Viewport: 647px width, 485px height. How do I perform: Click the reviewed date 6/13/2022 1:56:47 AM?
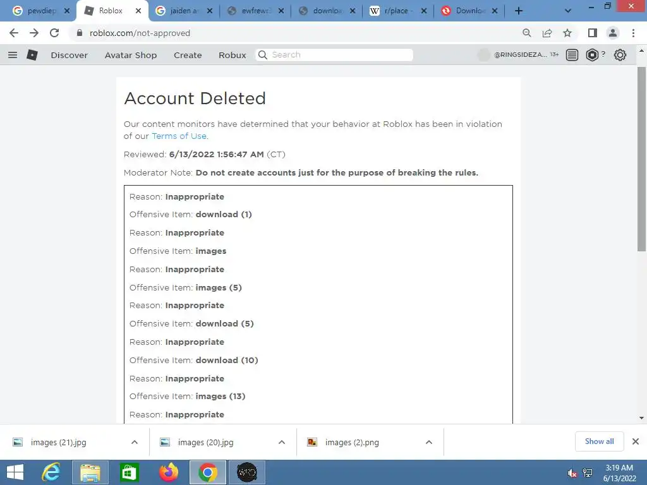(x=216, y=154)
